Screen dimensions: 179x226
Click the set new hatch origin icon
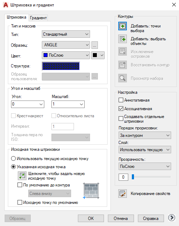(22, 176)
